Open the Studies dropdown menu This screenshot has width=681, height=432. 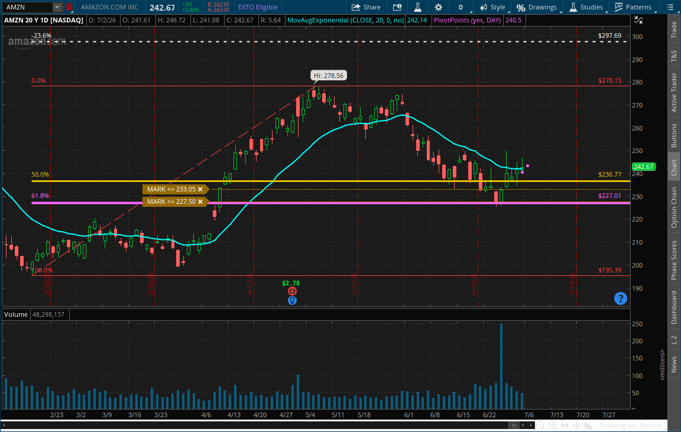tap(586, 7)
